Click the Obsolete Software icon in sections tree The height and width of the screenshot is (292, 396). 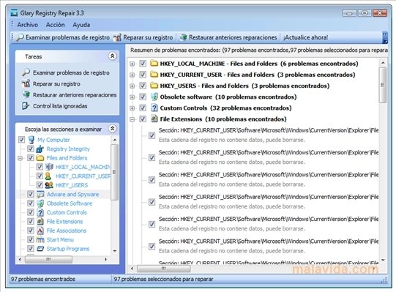(40, 203)
